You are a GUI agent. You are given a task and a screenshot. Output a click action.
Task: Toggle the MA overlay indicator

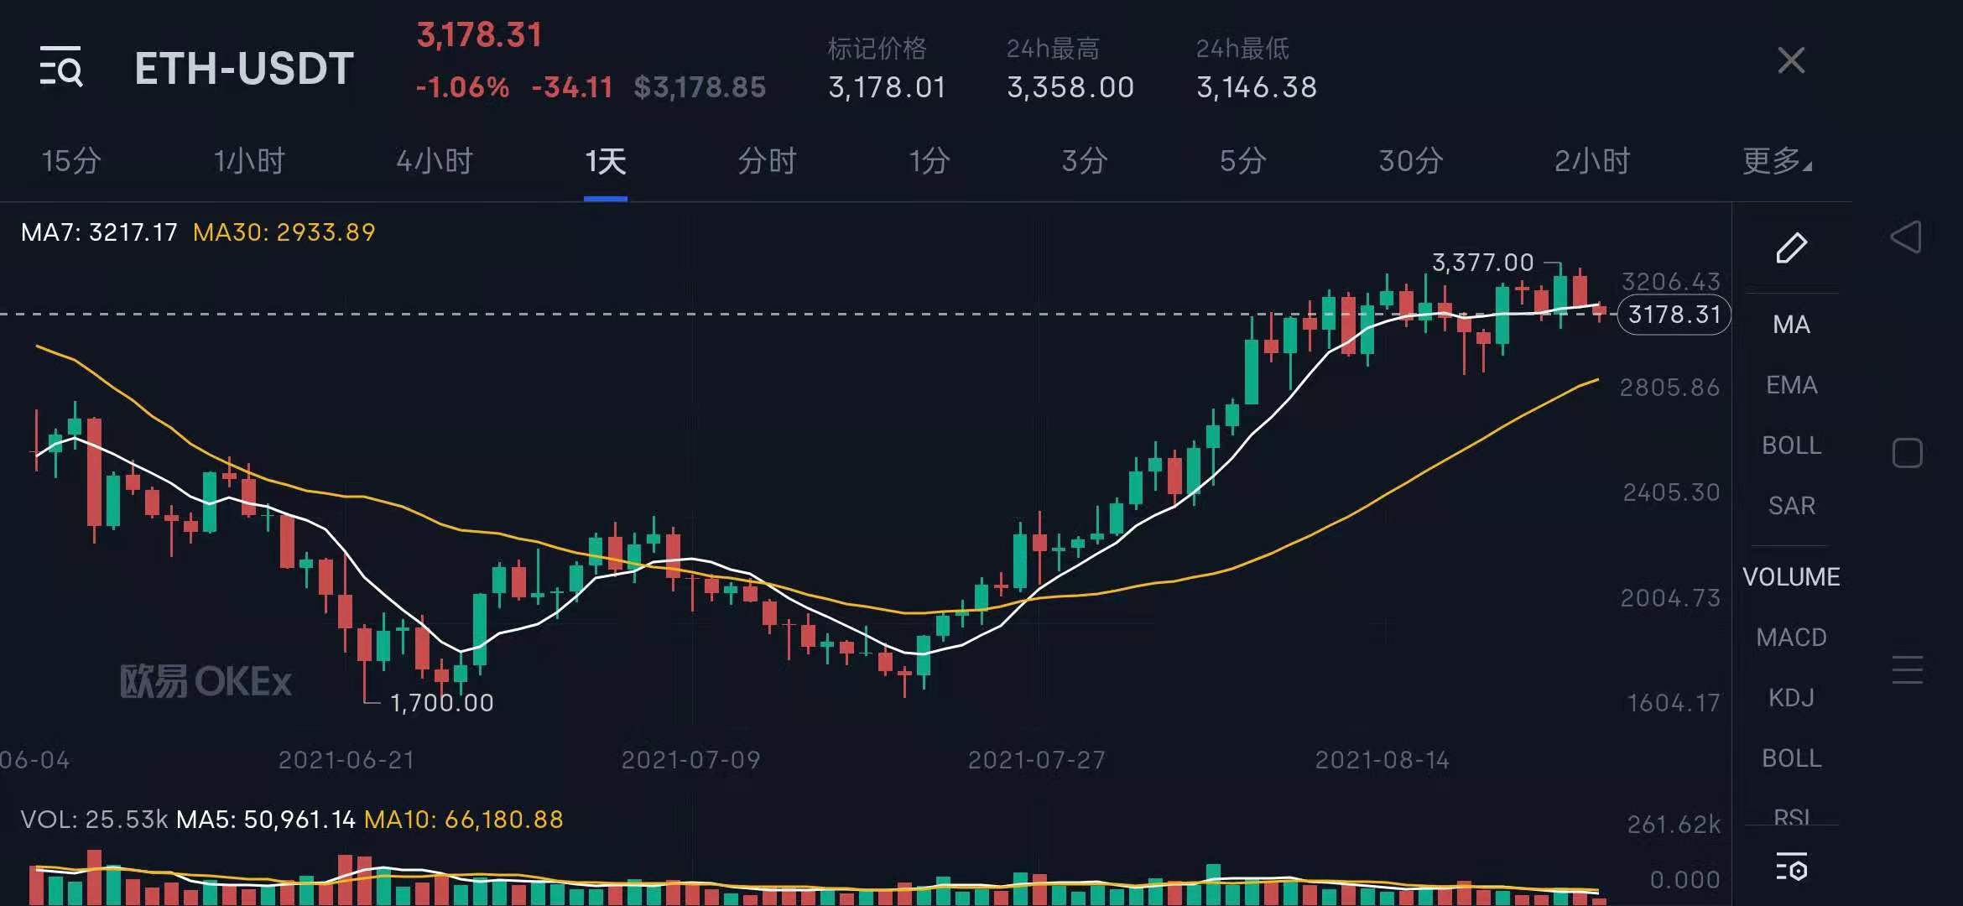pos(1792,325)
